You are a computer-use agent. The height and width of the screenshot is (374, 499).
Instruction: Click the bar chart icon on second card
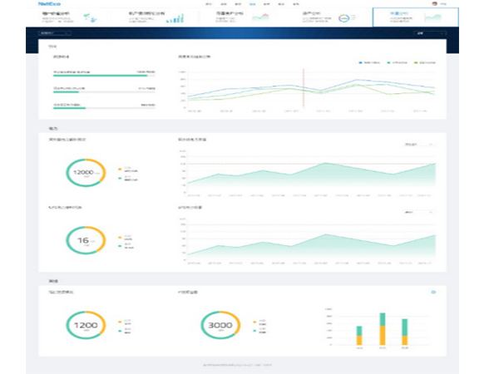pos(174,18)
